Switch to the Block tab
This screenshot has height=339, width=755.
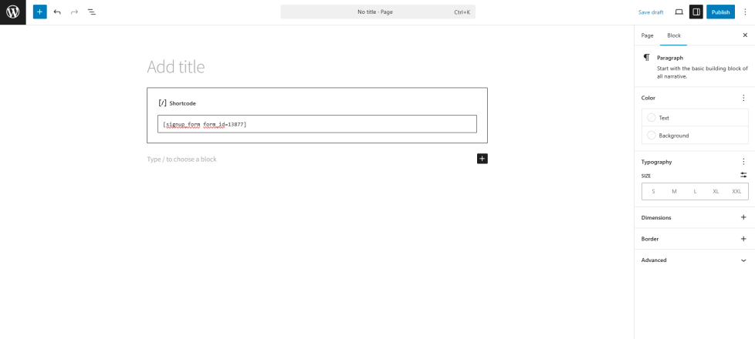pyautogui.click(x=674, y=35)
